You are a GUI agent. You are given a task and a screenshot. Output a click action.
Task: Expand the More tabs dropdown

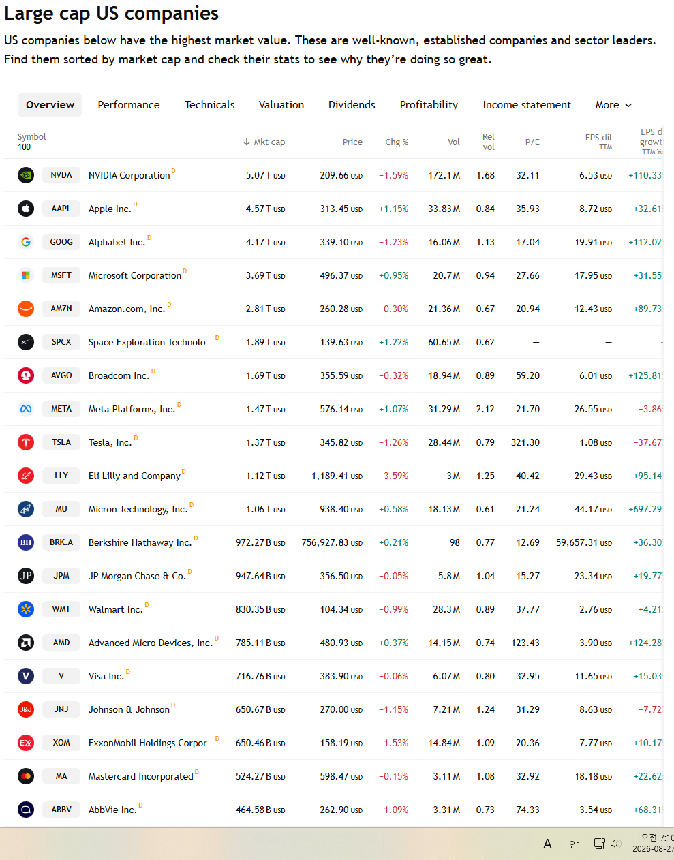pos(613,105)
